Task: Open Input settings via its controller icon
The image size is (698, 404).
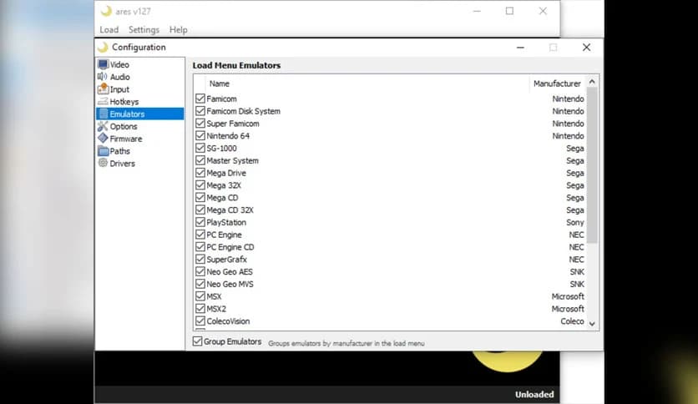Action: point(104,89)
